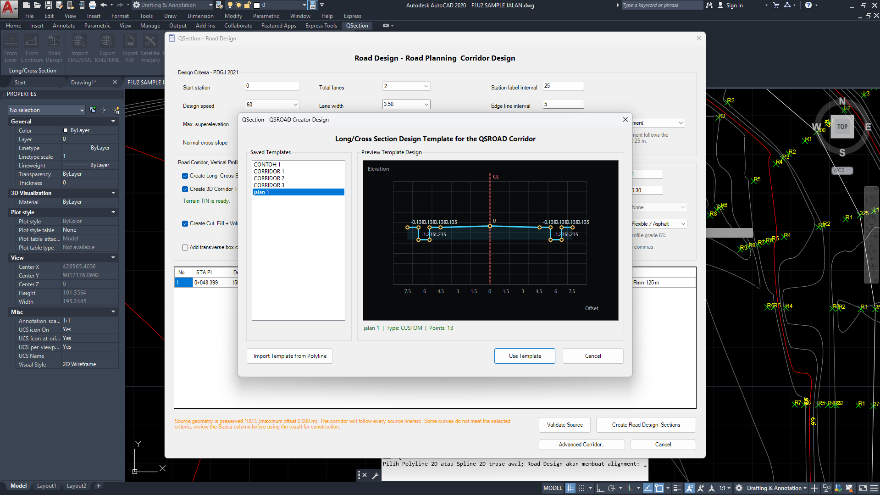
Task: Toggle Ortho mode icon in status bar
Action: click(x=600, y=488)
